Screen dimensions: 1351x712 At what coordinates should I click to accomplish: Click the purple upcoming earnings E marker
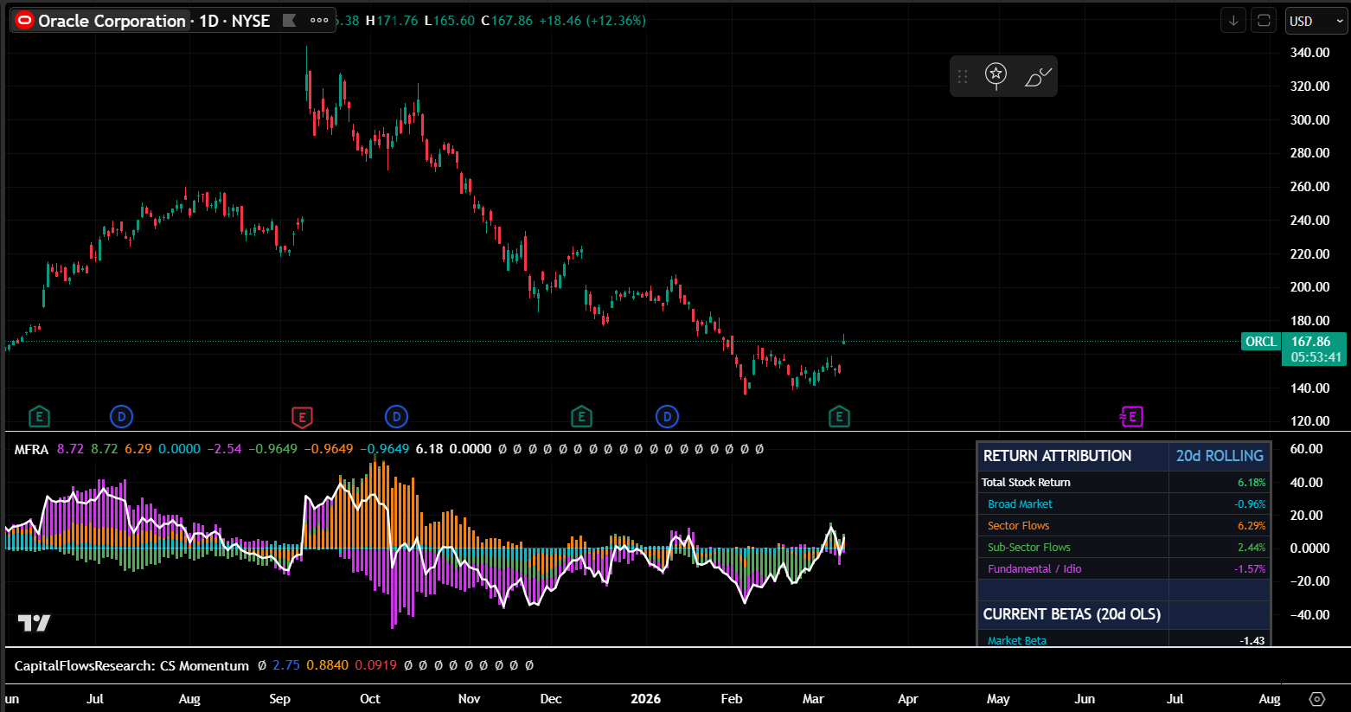[1131, 417]
